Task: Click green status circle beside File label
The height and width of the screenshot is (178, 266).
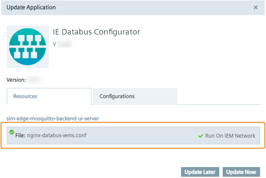Action: (x=12, y=133)
